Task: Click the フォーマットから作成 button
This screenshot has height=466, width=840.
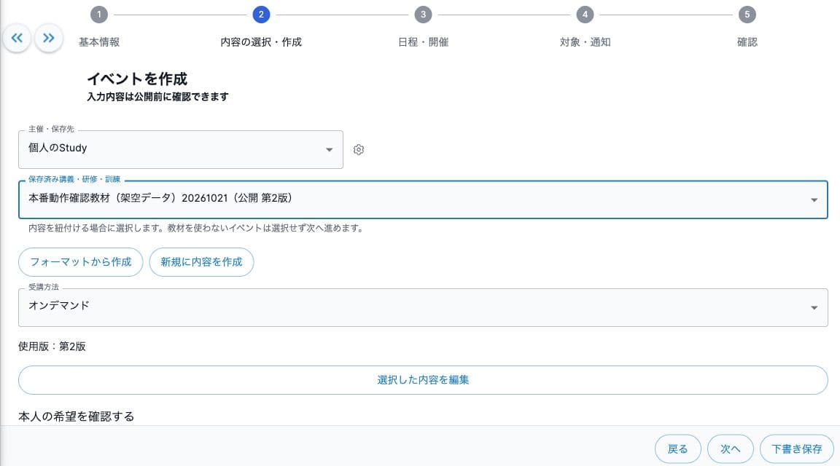Action: click(80, 262)
